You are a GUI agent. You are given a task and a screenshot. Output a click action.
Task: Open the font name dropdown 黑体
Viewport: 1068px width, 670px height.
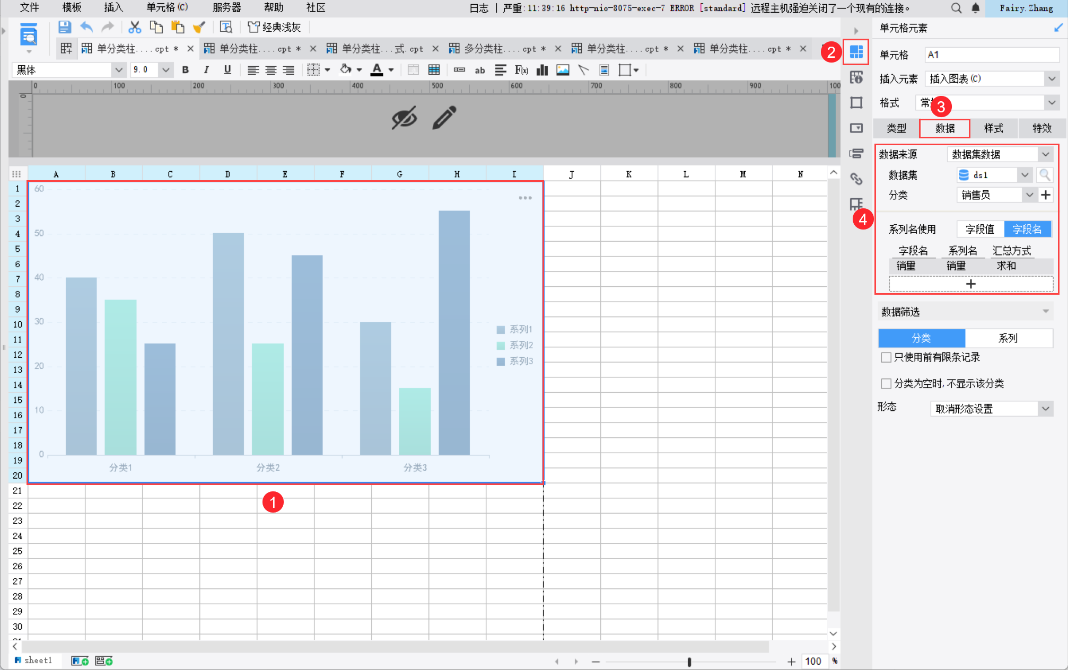point(118,70)
